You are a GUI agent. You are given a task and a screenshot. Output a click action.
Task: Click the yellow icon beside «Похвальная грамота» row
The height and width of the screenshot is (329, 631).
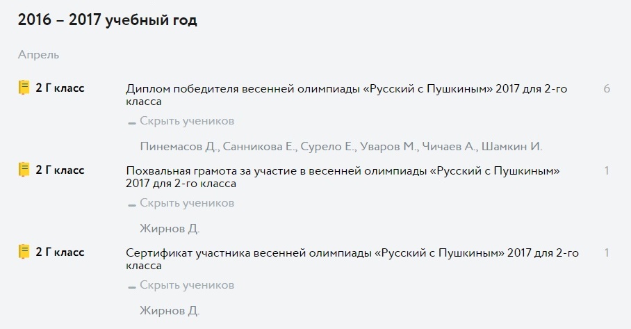[24, 170]
